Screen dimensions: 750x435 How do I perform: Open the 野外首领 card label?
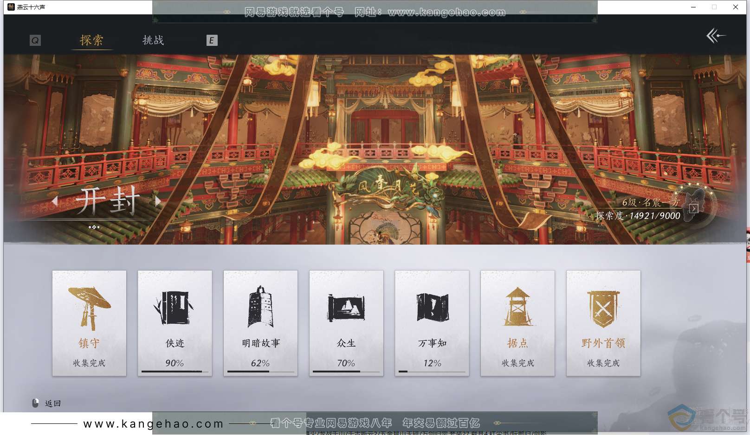(x=603, y=343)
